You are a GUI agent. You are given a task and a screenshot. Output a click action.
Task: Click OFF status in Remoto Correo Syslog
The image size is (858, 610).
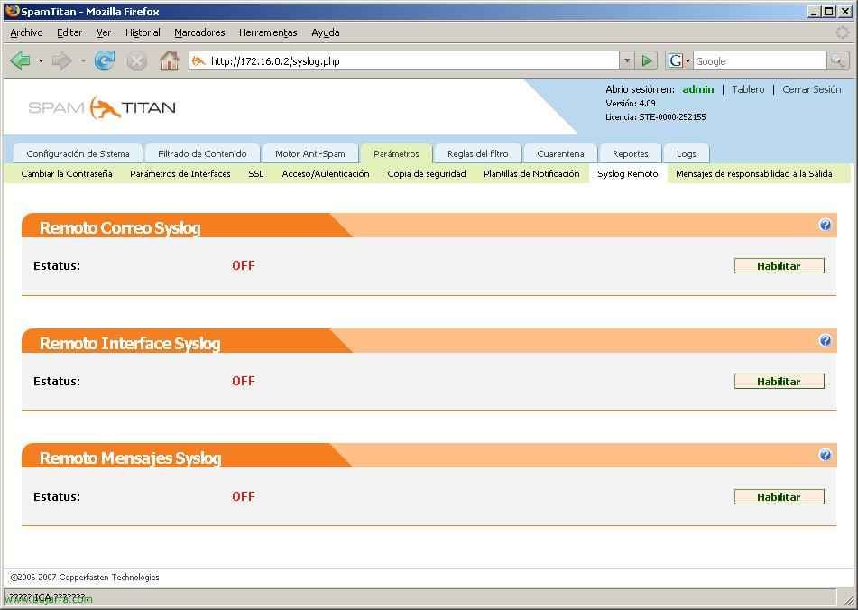(x=243, y=265)
